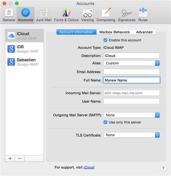171x176 pixels.
Task: Open Fonts & Colors preferences
Action: tap(66, 15)
